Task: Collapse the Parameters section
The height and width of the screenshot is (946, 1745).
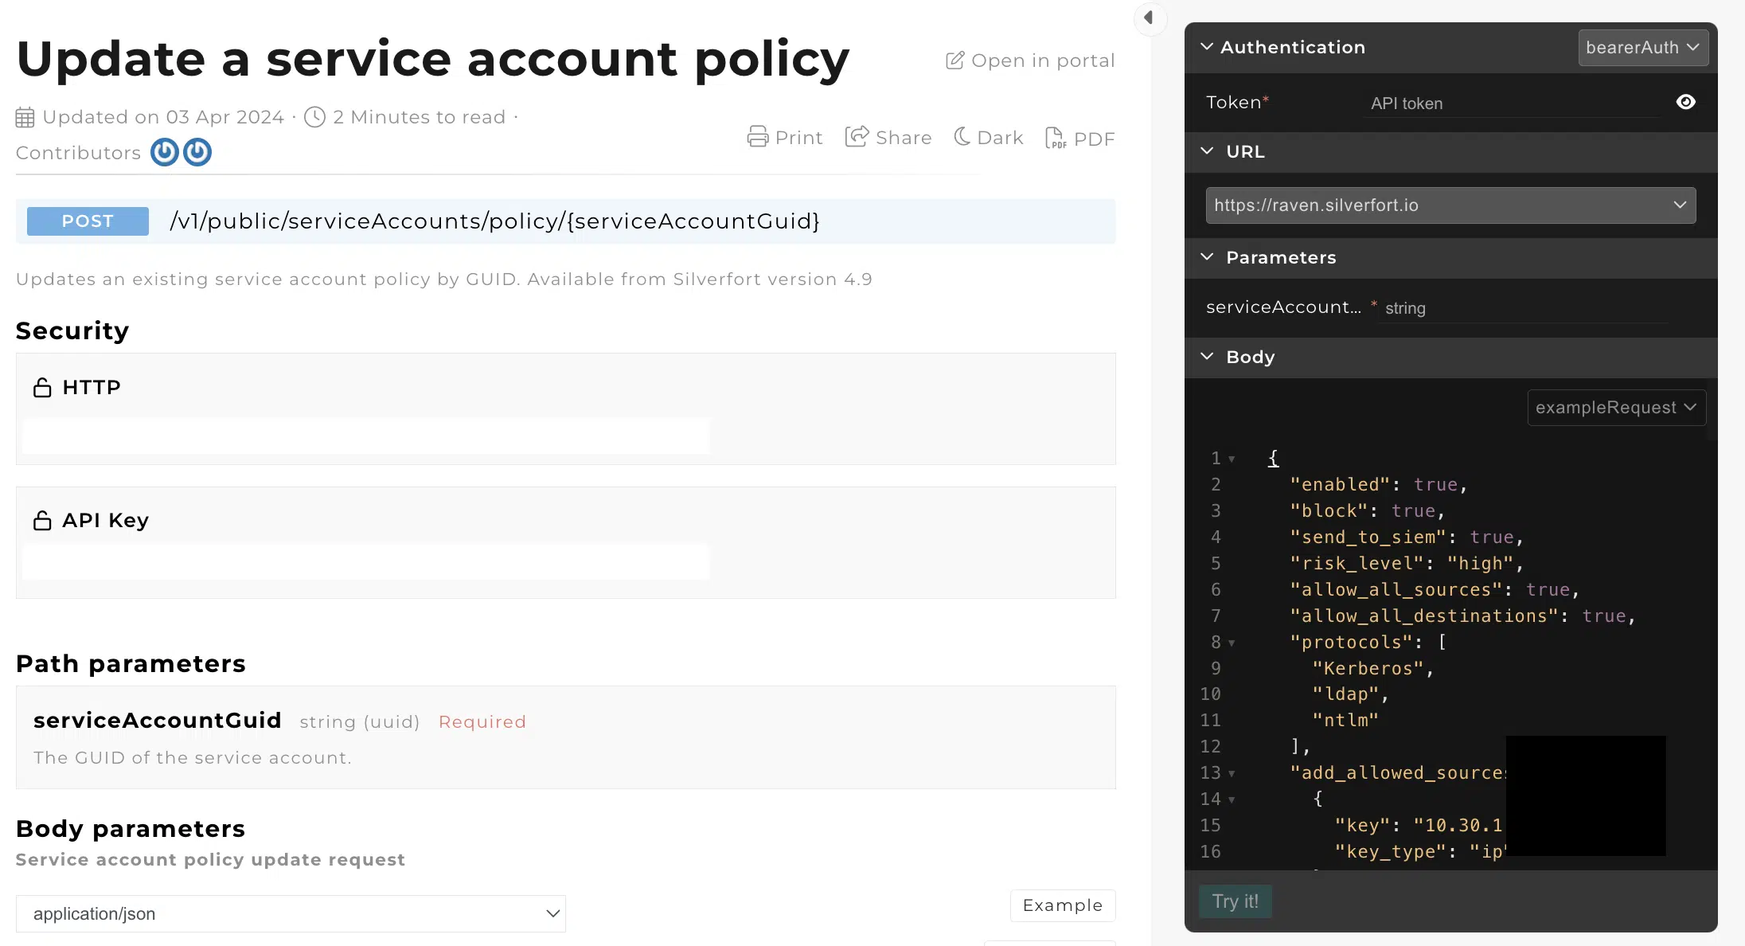Action: (x=1207, y=257)
